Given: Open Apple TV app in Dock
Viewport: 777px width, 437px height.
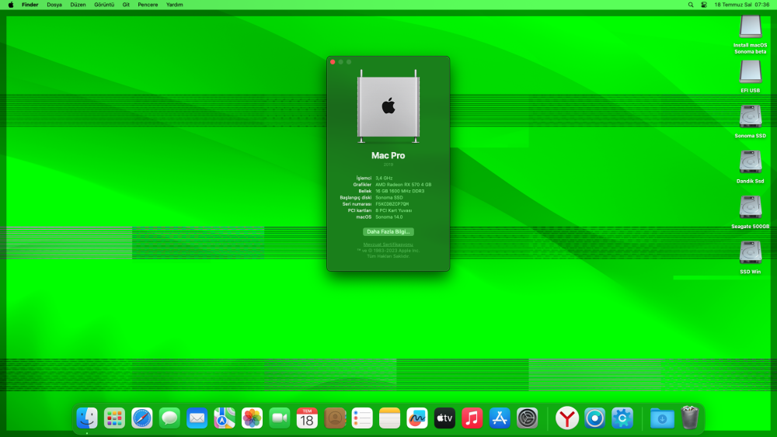Looking at the screenshot, I should 444,418.
